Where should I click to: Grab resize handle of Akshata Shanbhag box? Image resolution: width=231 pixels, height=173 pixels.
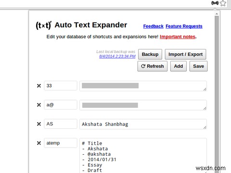(x=205, y=127)
